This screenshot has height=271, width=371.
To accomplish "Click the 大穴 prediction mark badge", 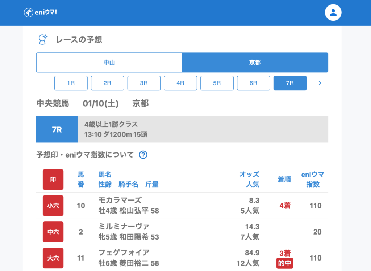I will tap(53, 258).
